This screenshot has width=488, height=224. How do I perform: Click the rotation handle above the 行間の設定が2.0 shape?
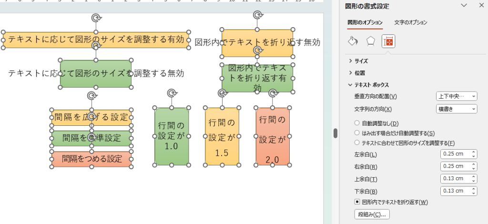(273, 92)
